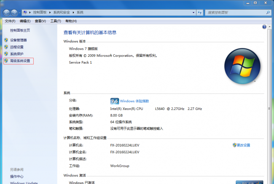274x184 pixels.
Task: Select the text Service Pack 1
Action: coord(81,62)
